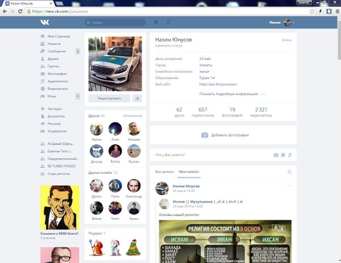This screenshot has width=341, height=263.
Task: Click 'Добавить фотографии' link
Action: coord(230,135)
